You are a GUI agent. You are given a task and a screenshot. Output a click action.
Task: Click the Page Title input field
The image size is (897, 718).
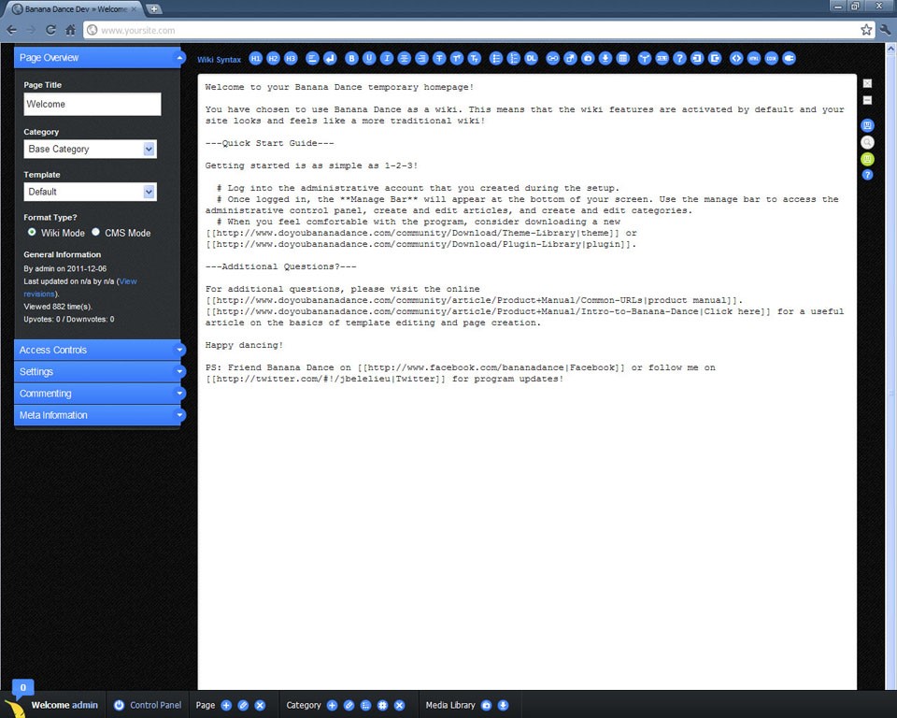pos(93,104)
